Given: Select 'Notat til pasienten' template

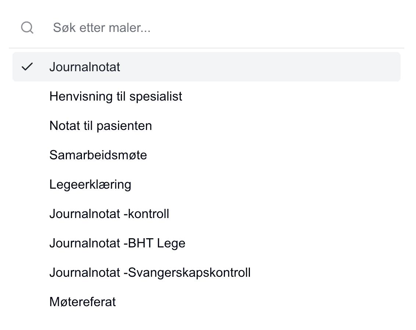Looking at the screenshot, I should [101, 126].
